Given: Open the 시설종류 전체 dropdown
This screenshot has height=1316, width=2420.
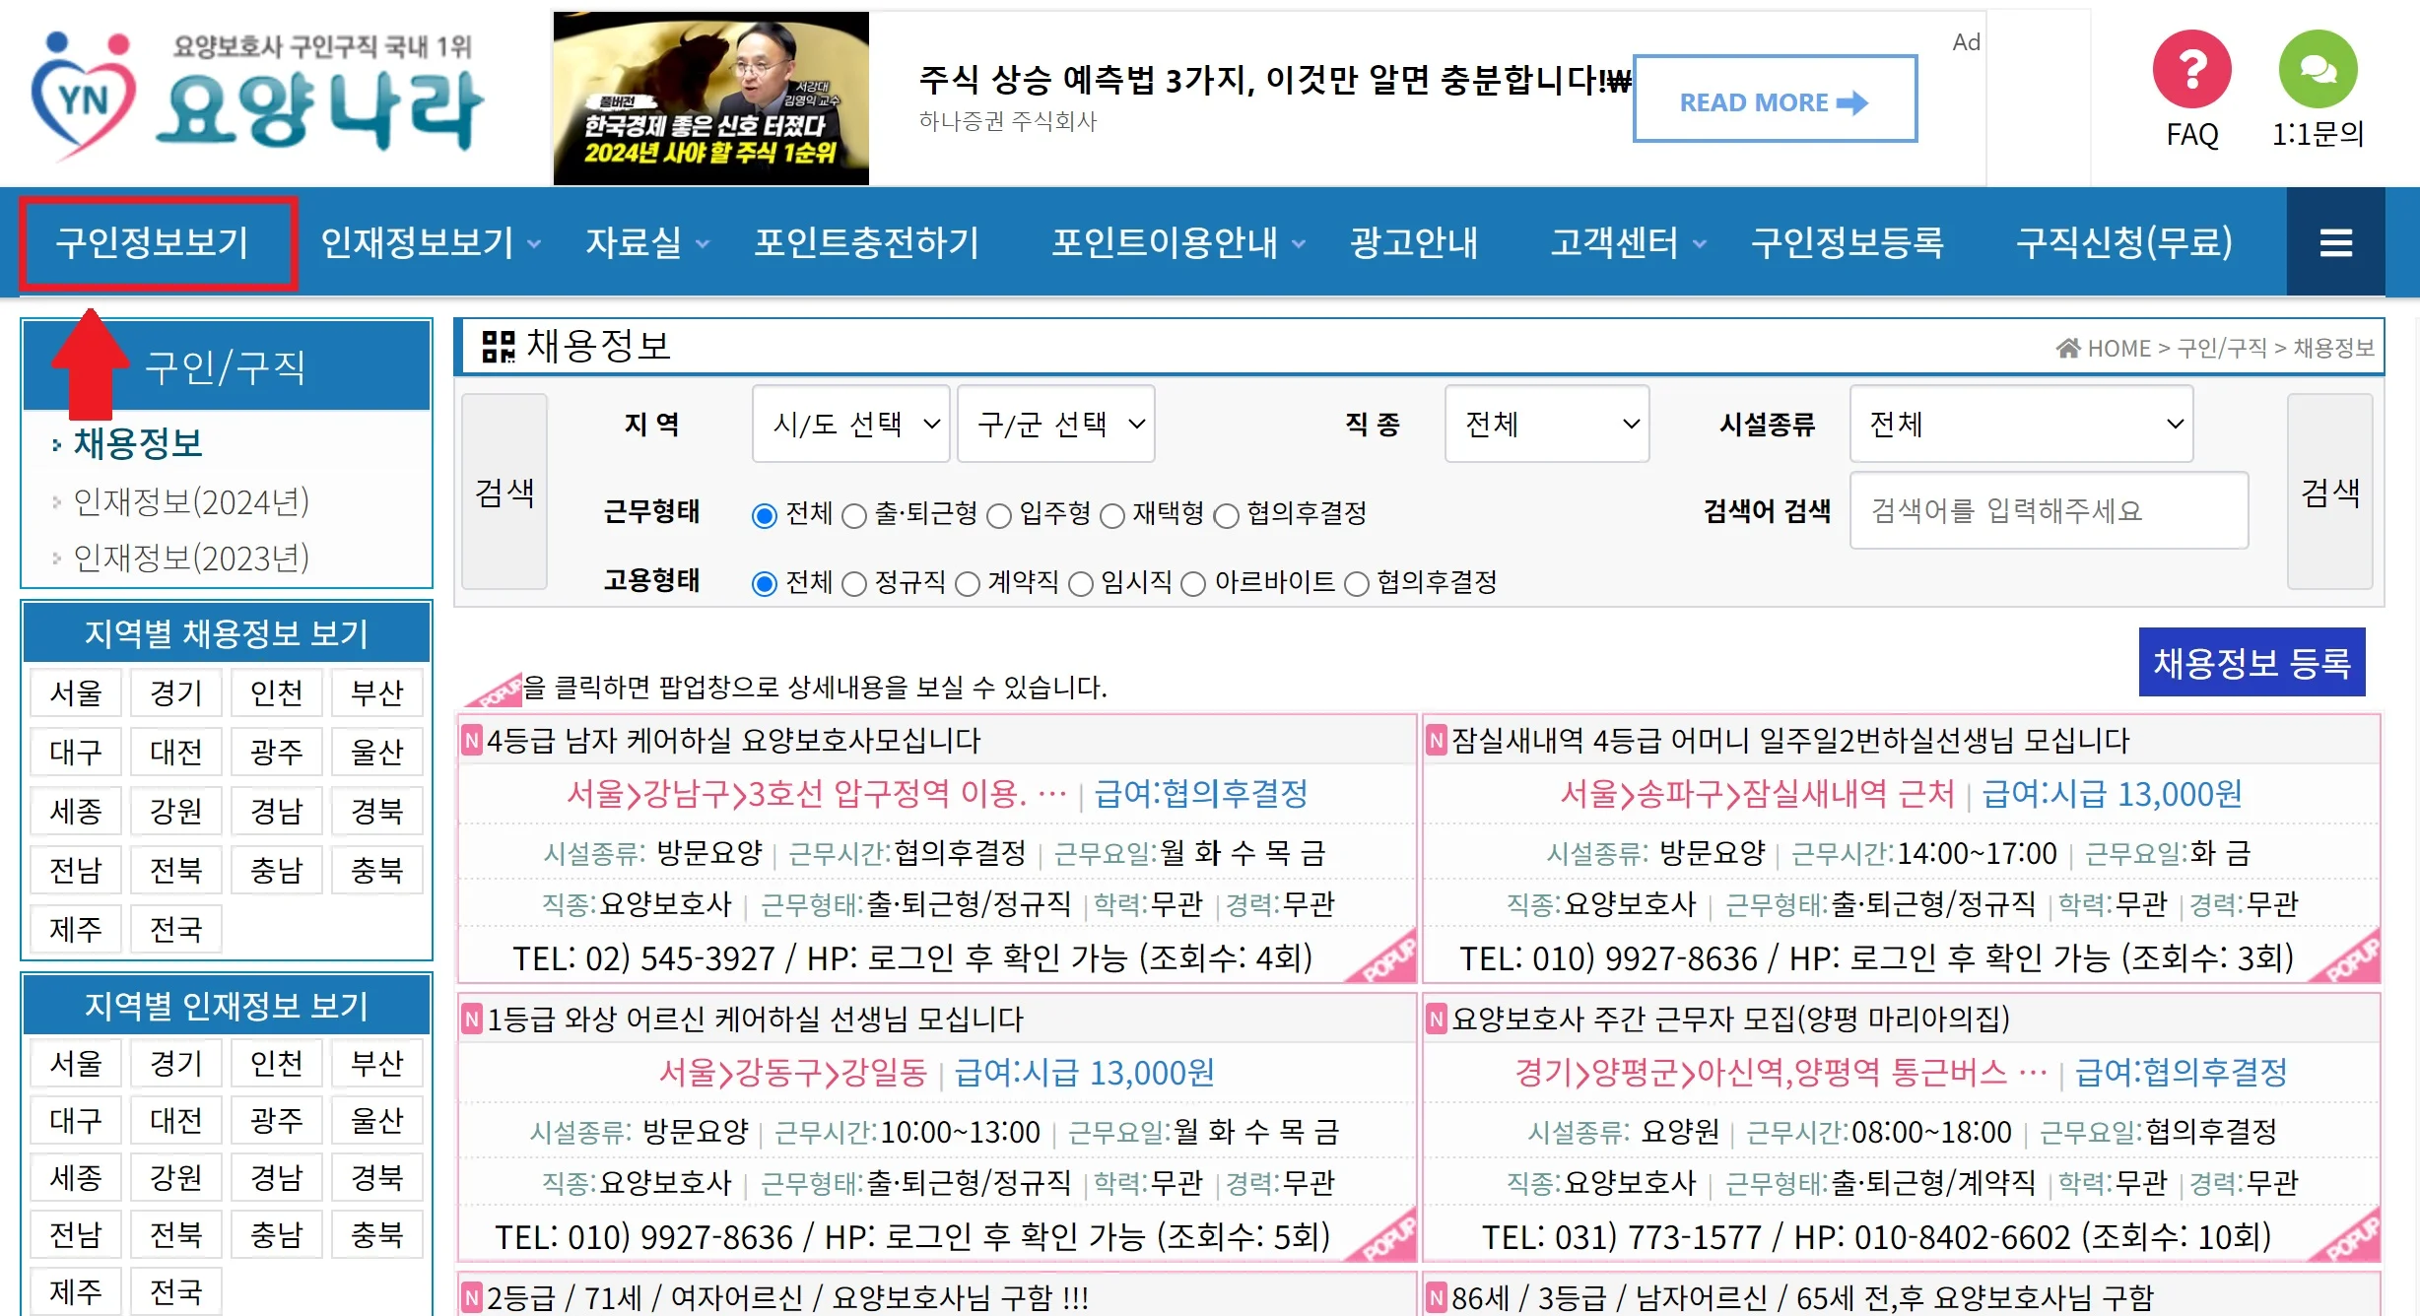Looking at the screenshot, I should pyautogui.click(x=2021, y=424).
